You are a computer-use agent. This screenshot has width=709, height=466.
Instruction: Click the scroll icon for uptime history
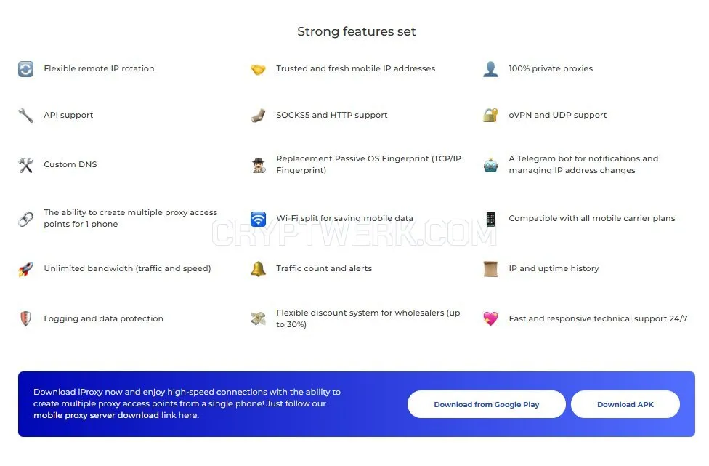[x=490, y=269]
